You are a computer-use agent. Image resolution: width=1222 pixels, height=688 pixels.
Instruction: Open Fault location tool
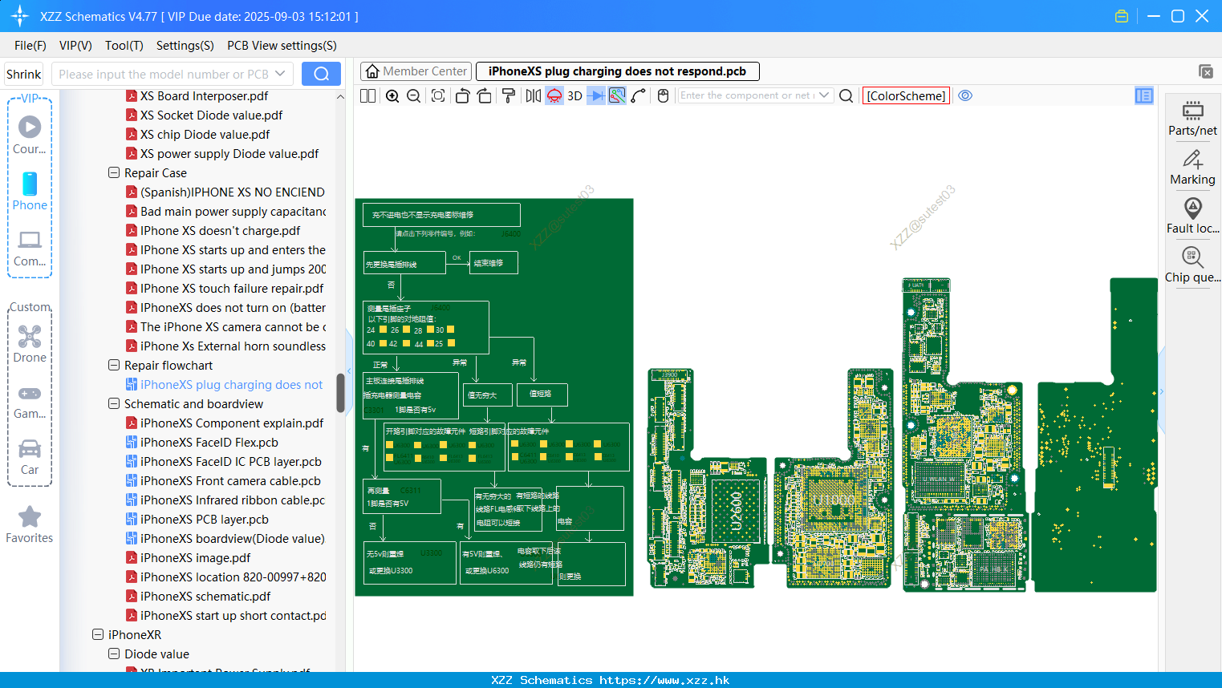1192,217
